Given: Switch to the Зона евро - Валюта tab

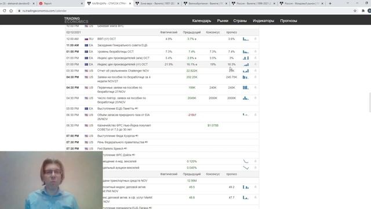Looking at the screenshot, I should pyautogui.click(x=157, y=3).
